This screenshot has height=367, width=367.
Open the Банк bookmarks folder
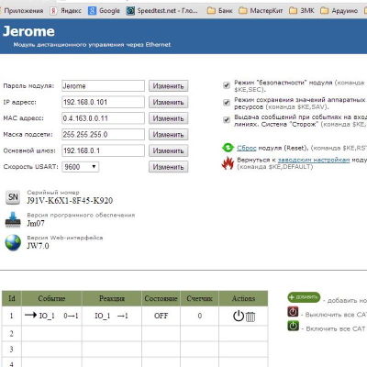tap(219, 11)
